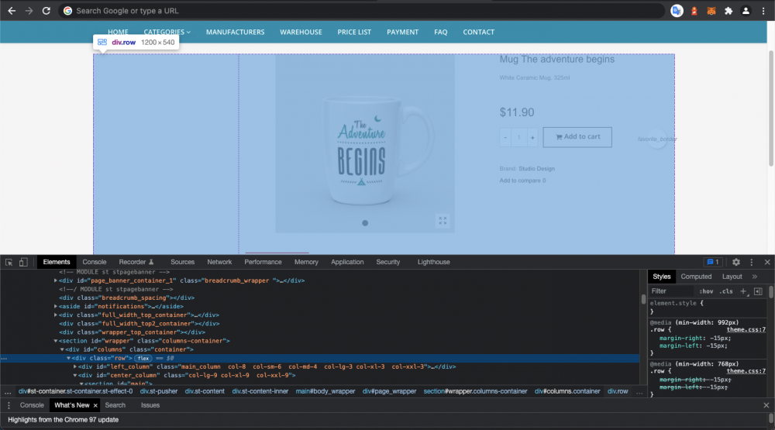
Task: Open the DevTools issues message counter
Action: click(713, 263)
